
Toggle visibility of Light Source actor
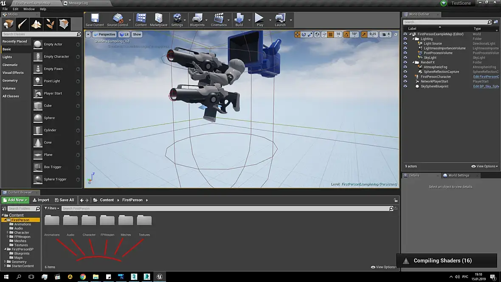pos(405,44)
